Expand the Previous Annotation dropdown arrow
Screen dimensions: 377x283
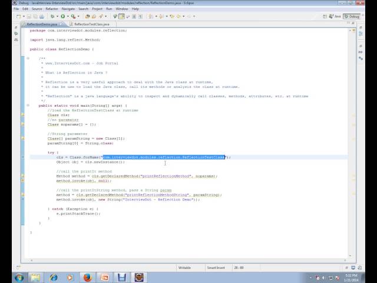(166, 17)
